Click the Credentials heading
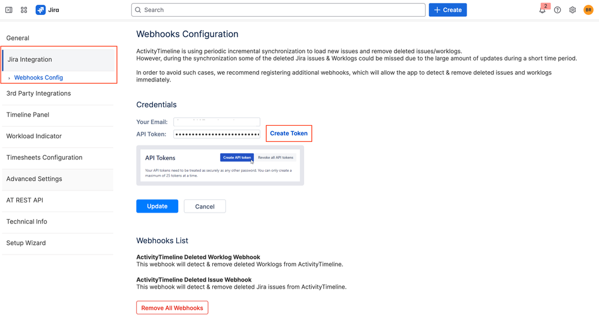Viewport: 599px width, 321px height. [x=156, y=105]
